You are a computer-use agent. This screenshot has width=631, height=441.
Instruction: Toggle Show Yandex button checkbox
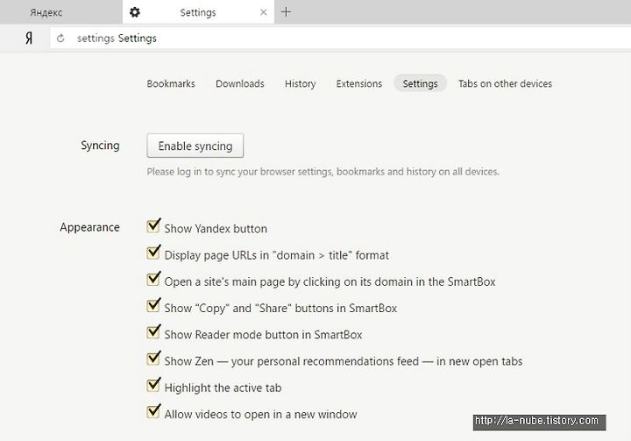tap(153, 226)
